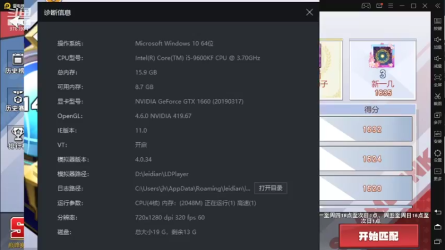Image resolution: width=445 pixels, height=250 pixels.
Task: Click the OS value Microsoft Windows 10 64位
Action: coord(174,44)
